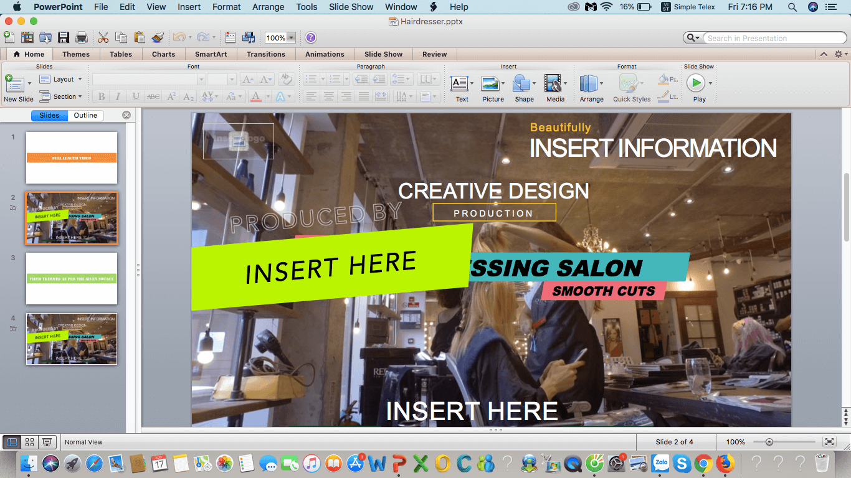Toggle the Outline view tab in pane
The height and width of the screenshot is (478, 851).
pos(85,115)
